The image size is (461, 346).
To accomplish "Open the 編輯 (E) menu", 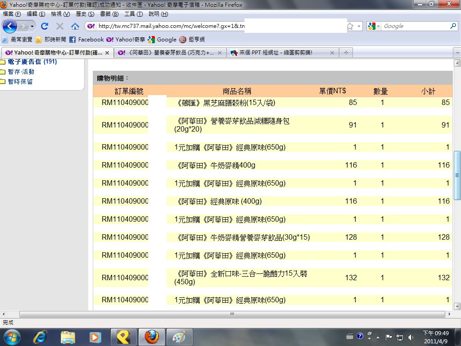I will (36, 14).
